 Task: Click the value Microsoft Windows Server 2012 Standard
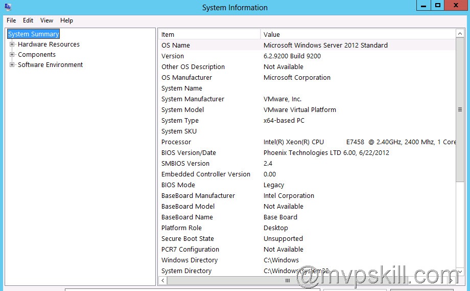[x=325, y=46]
